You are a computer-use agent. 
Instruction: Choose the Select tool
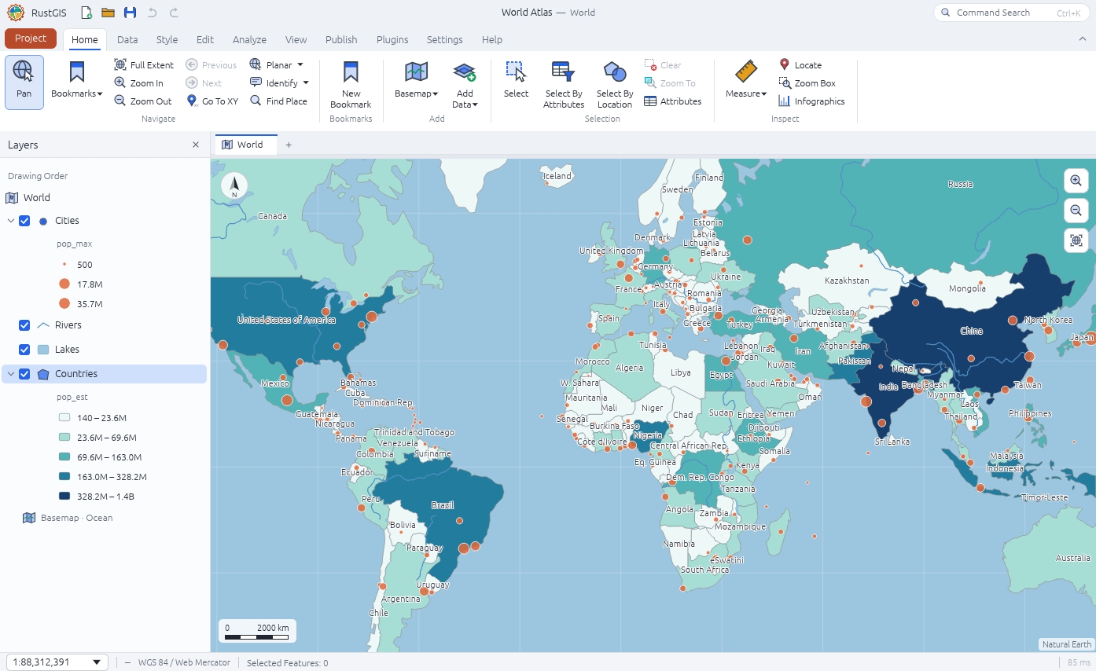click(x=516, y=80)
